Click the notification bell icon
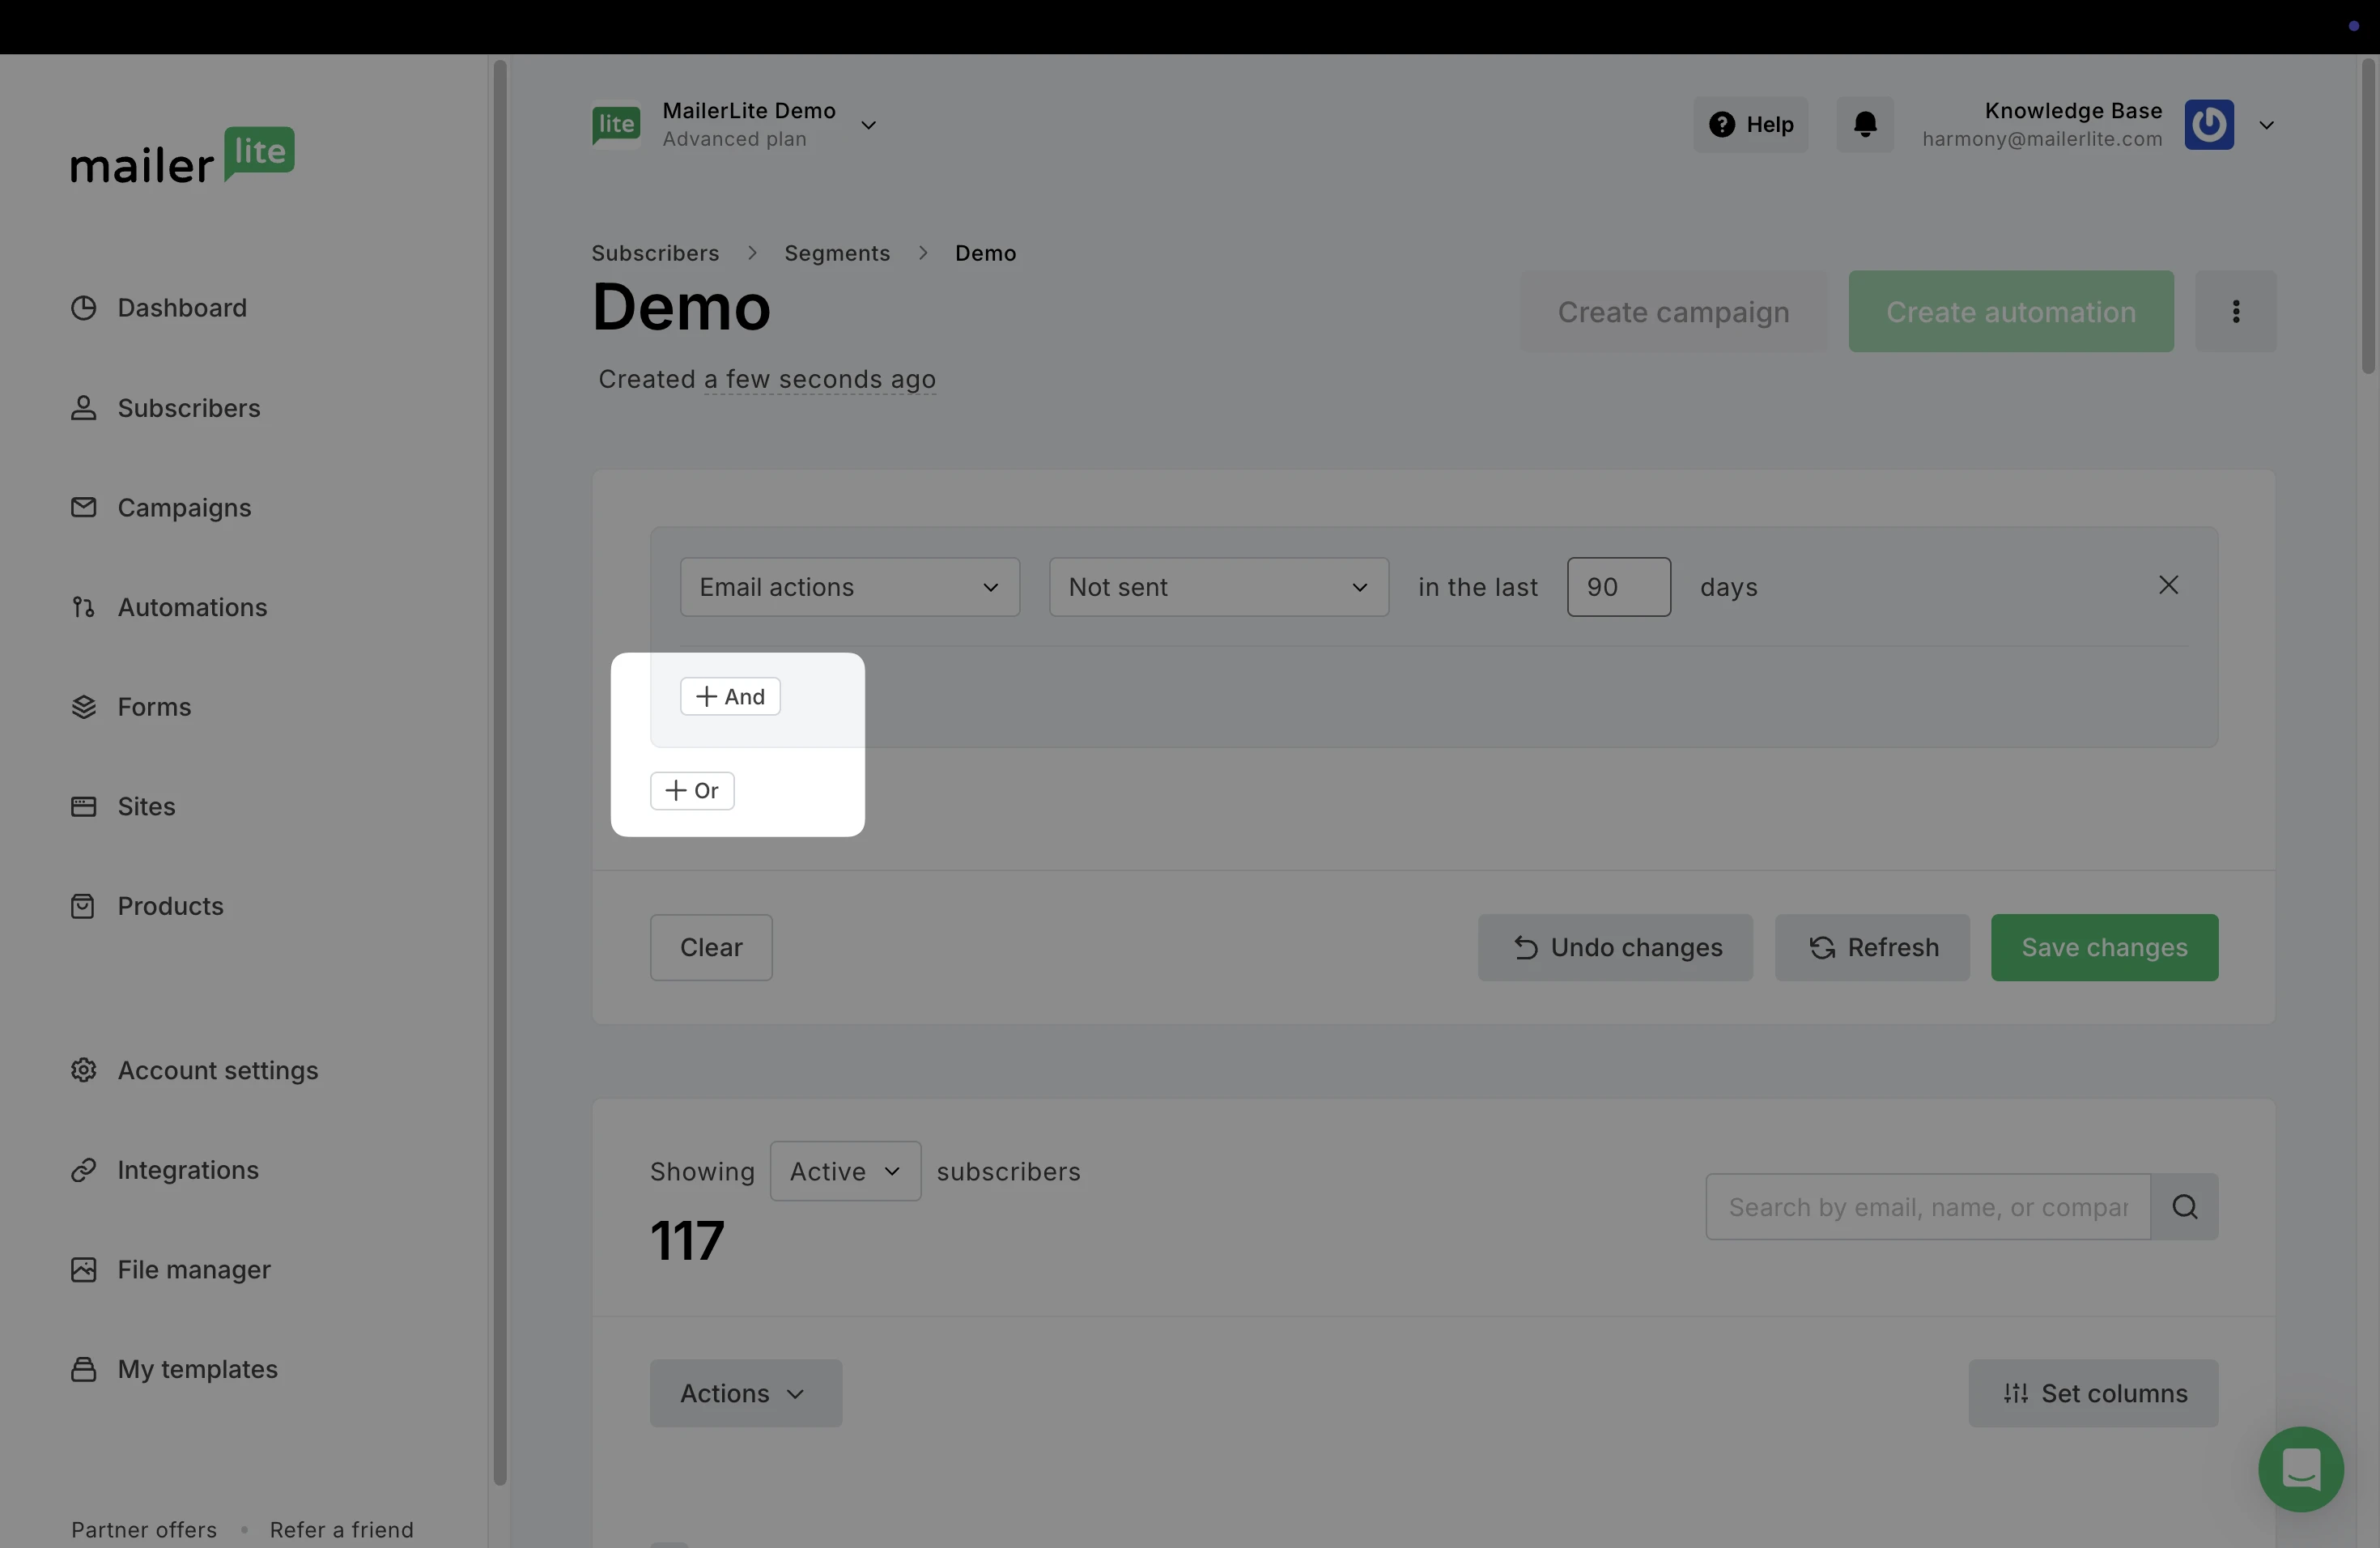This screenshot has width=2380, height=1548. click(1864, 125)
